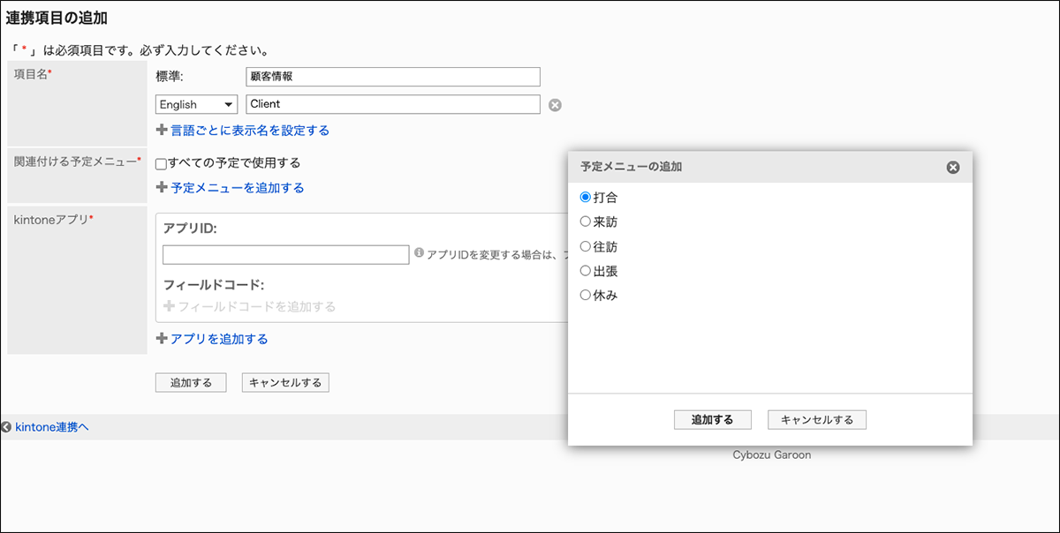Select the 休み radio button
The height and width of the screenshot is (533, 1060).
coord(585,296)
